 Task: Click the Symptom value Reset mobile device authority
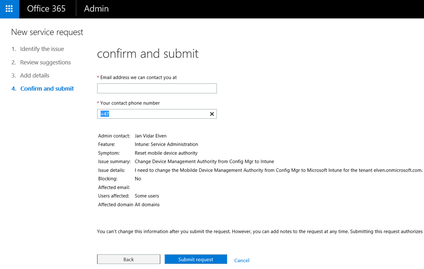pos(166,153)
